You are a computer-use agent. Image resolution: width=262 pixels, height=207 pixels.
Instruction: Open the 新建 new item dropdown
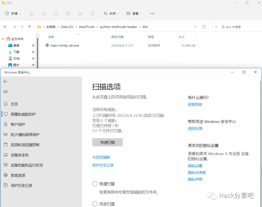point(13,13)
